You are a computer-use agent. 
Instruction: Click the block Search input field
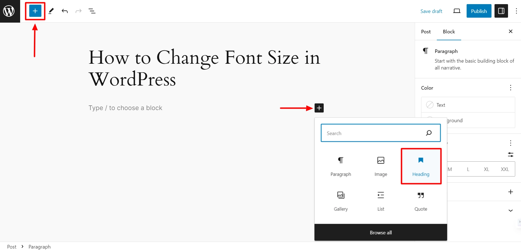pos(381,133)
